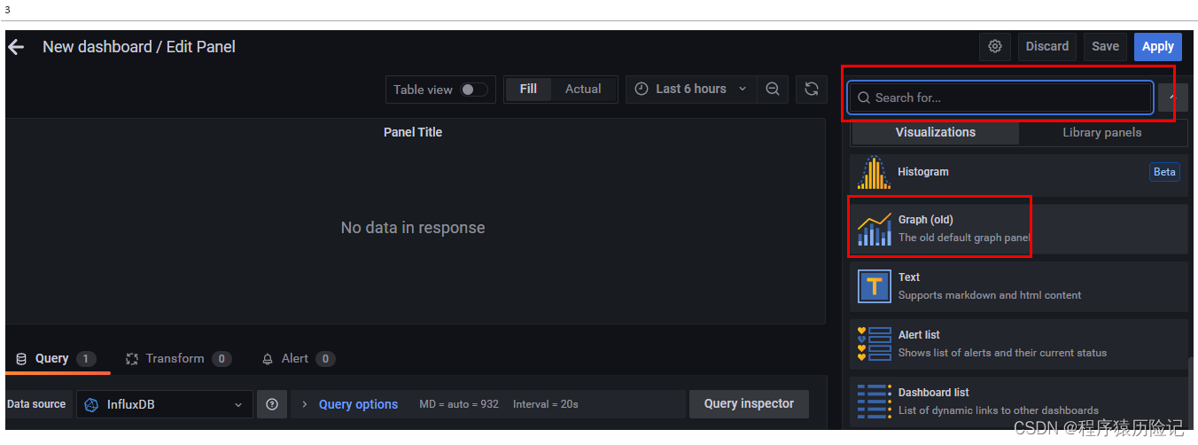This screenshot has width=1198, height=445.
Task: Click the 'MD = auto = 932' text
Action: pos(459,404)
